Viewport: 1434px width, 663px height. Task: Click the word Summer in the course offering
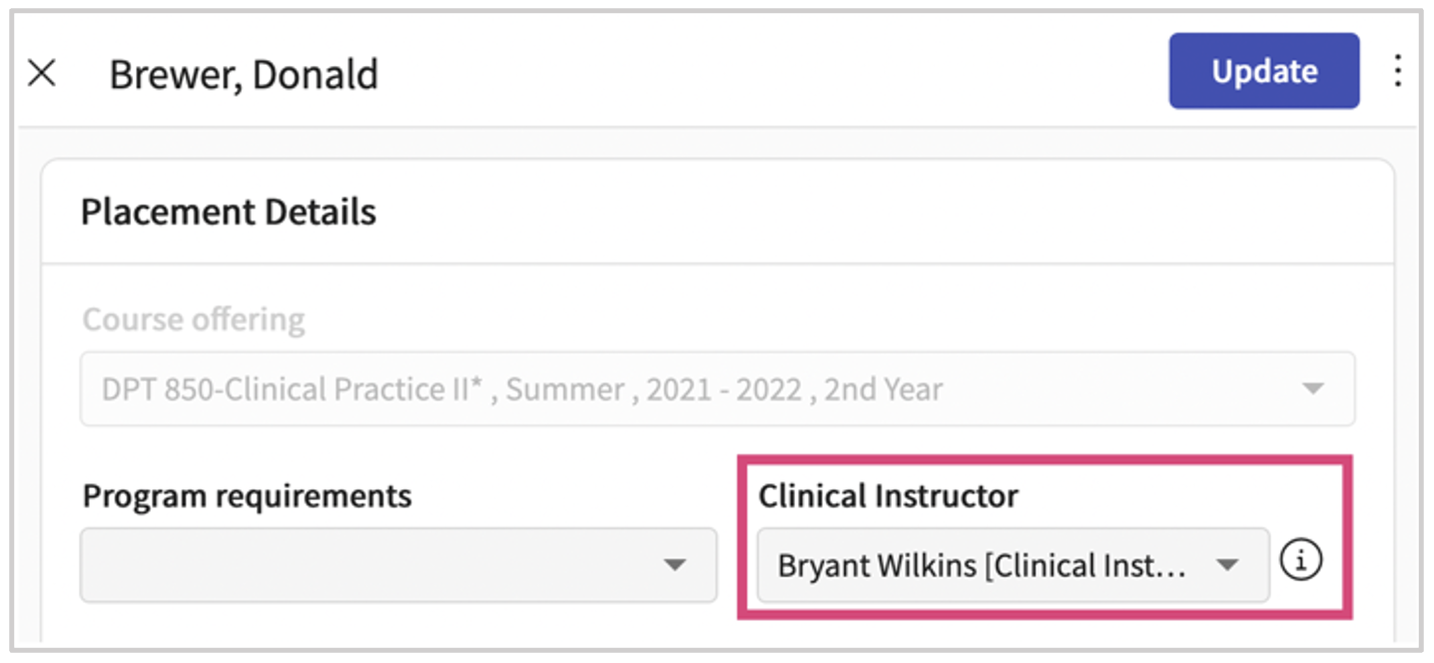tap(565, 388)
